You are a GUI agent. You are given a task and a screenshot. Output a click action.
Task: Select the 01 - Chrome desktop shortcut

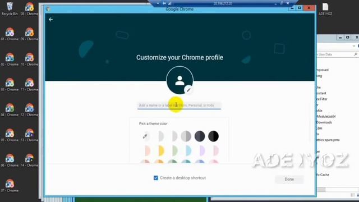pos(10,34)
